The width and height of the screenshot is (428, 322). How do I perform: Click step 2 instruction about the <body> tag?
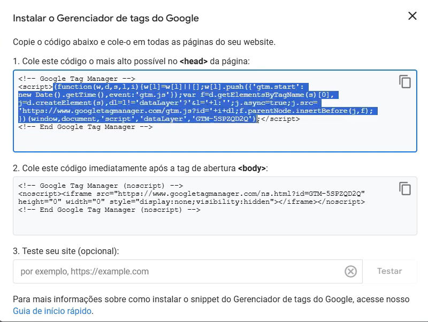[140, 168]
